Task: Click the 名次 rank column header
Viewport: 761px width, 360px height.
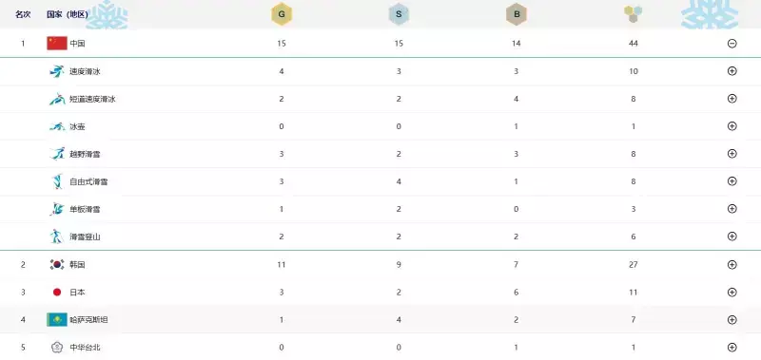Action: click(23, 14)
